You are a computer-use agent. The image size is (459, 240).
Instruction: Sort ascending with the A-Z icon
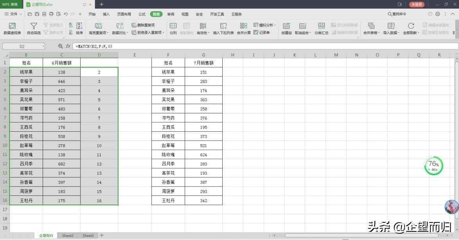(70, 25)
